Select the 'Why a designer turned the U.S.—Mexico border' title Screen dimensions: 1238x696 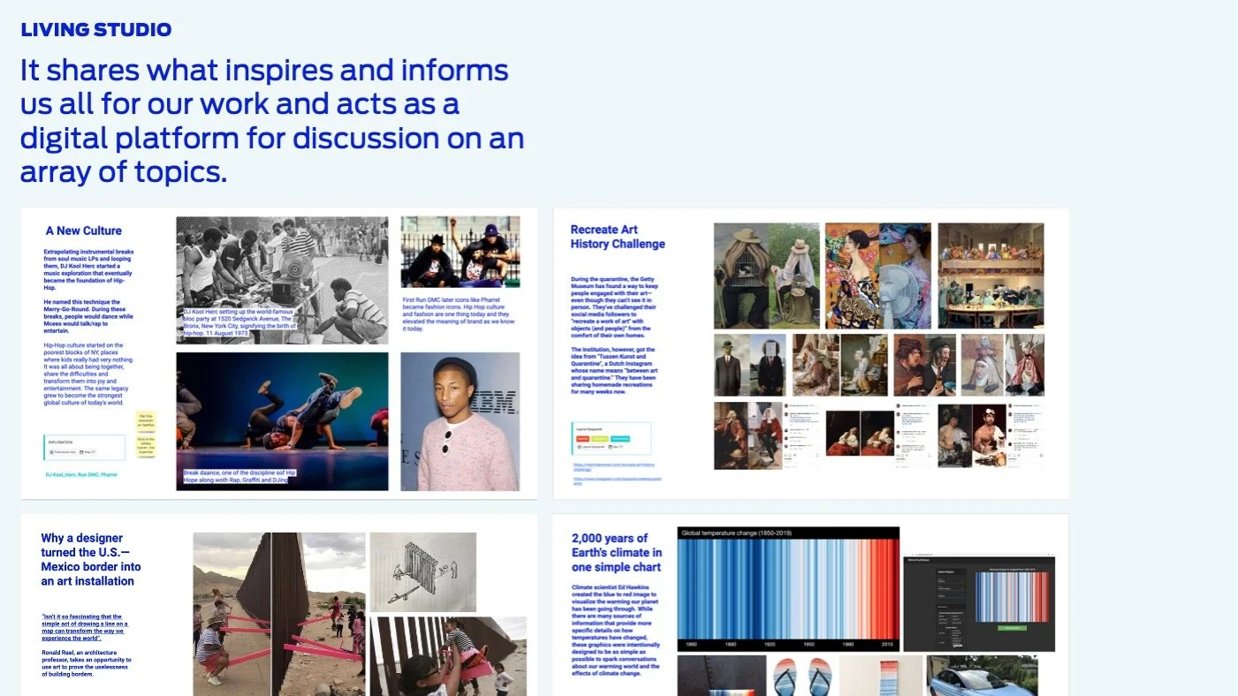click(x=91, y=559)
